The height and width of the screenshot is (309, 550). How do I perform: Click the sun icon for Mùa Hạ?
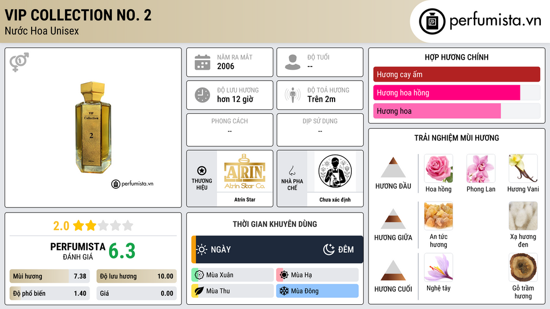pyautogui.click(x=284, y=275)
